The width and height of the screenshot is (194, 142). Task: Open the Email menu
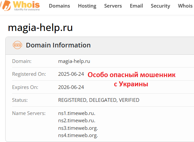point(136,6)
